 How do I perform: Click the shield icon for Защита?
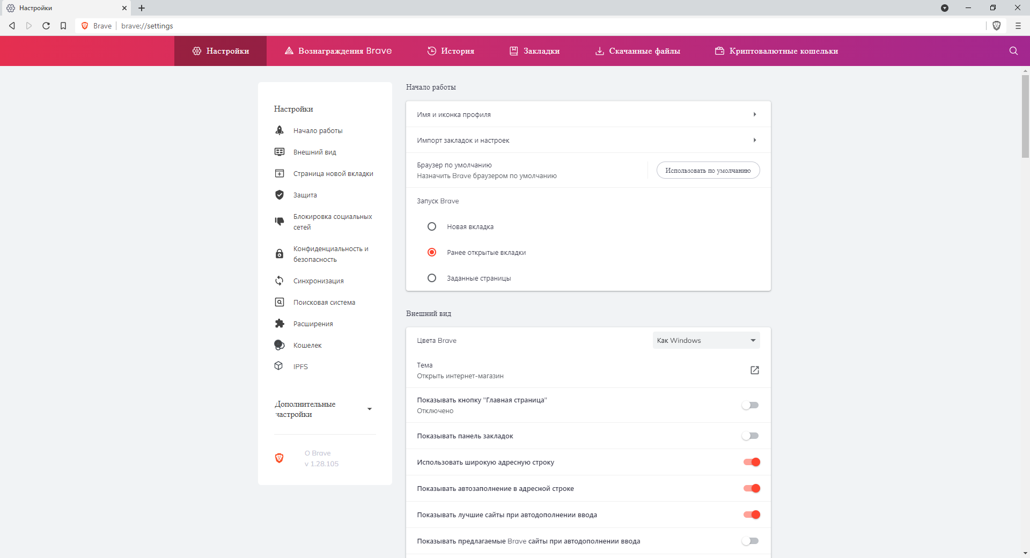[x=279, y=195]
